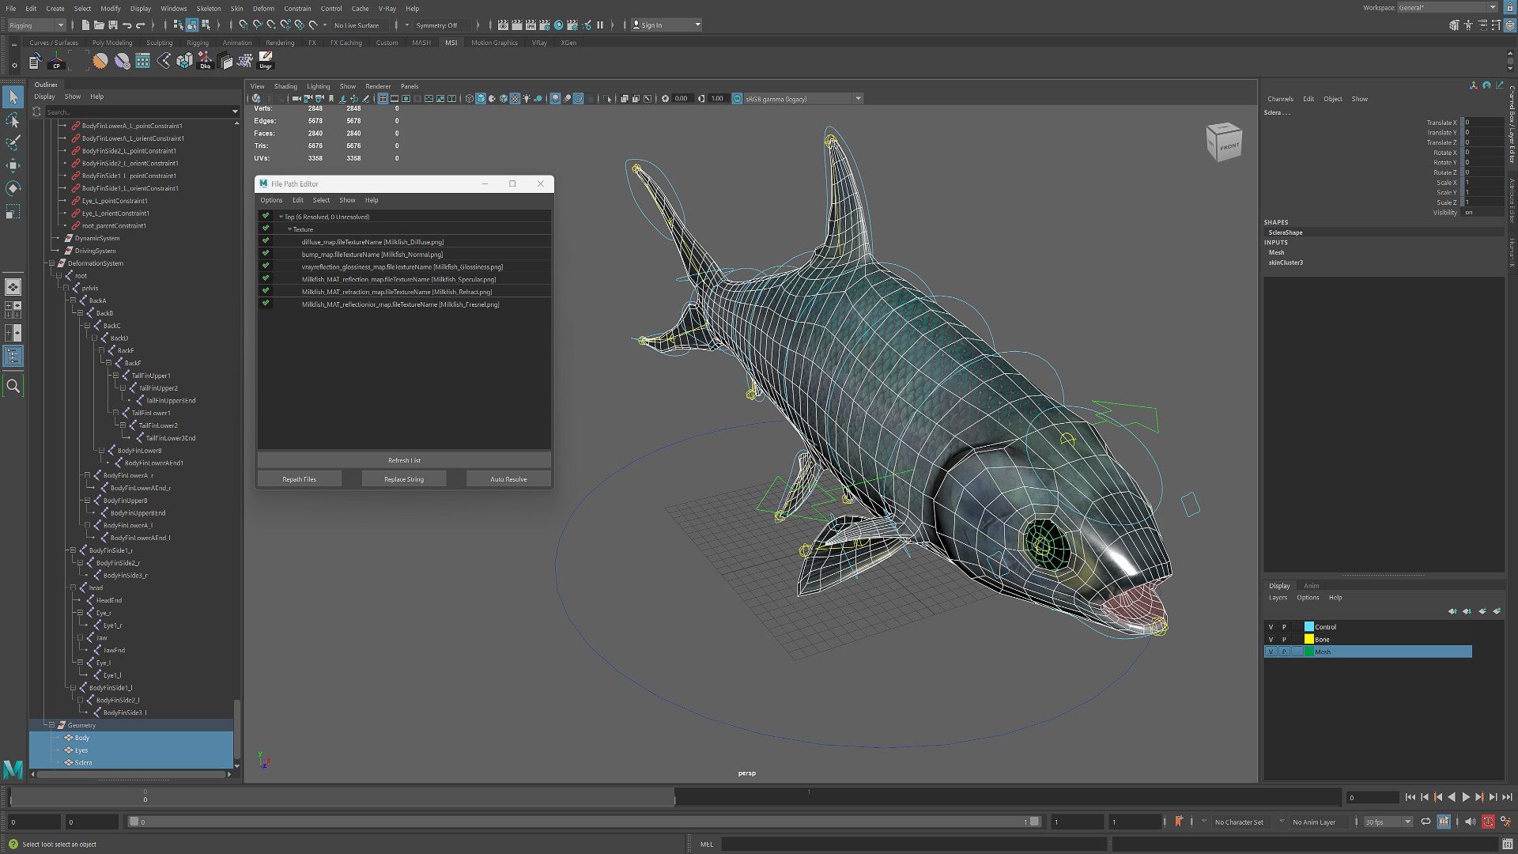Collapse the Geometry group in the Outliner

tap(51, 725)
